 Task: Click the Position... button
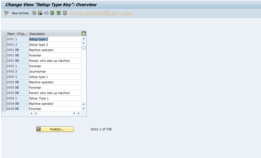[x=55, y=129]
